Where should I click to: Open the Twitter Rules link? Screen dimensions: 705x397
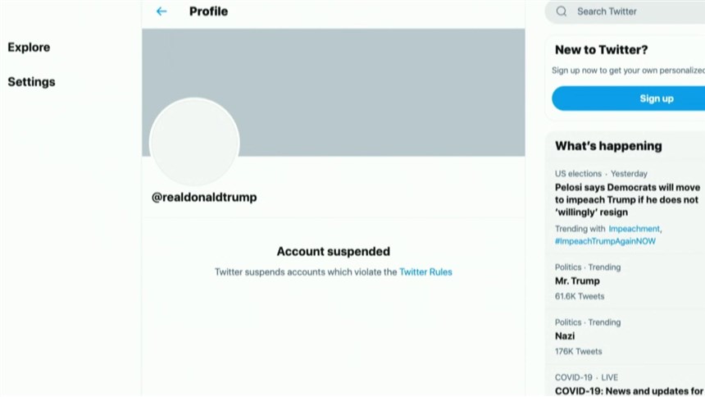coord(425,272)
